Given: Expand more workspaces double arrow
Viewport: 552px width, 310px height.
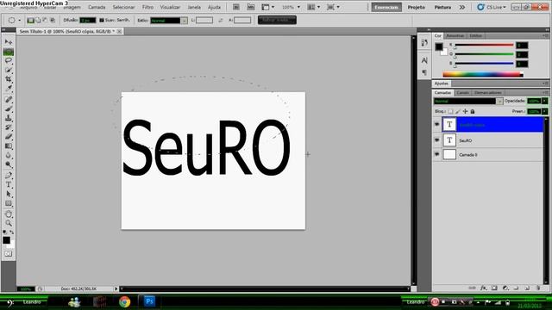Looking at the screenshot, I should click(x=462, y=7).
